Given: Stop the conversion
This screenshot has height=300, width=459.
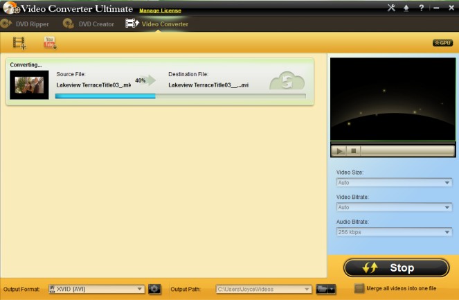Looking at the screenshot, I should click(397, 267).
